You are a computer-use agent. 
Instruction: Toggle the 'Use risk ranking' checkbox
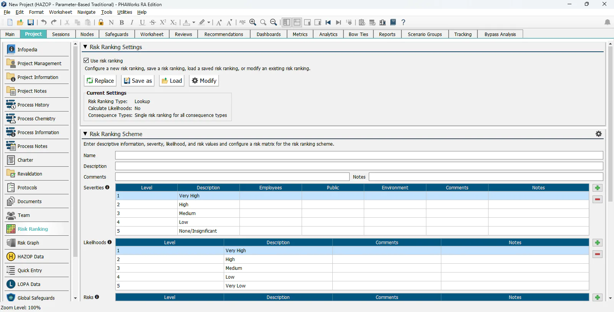[x=86, y=61]
